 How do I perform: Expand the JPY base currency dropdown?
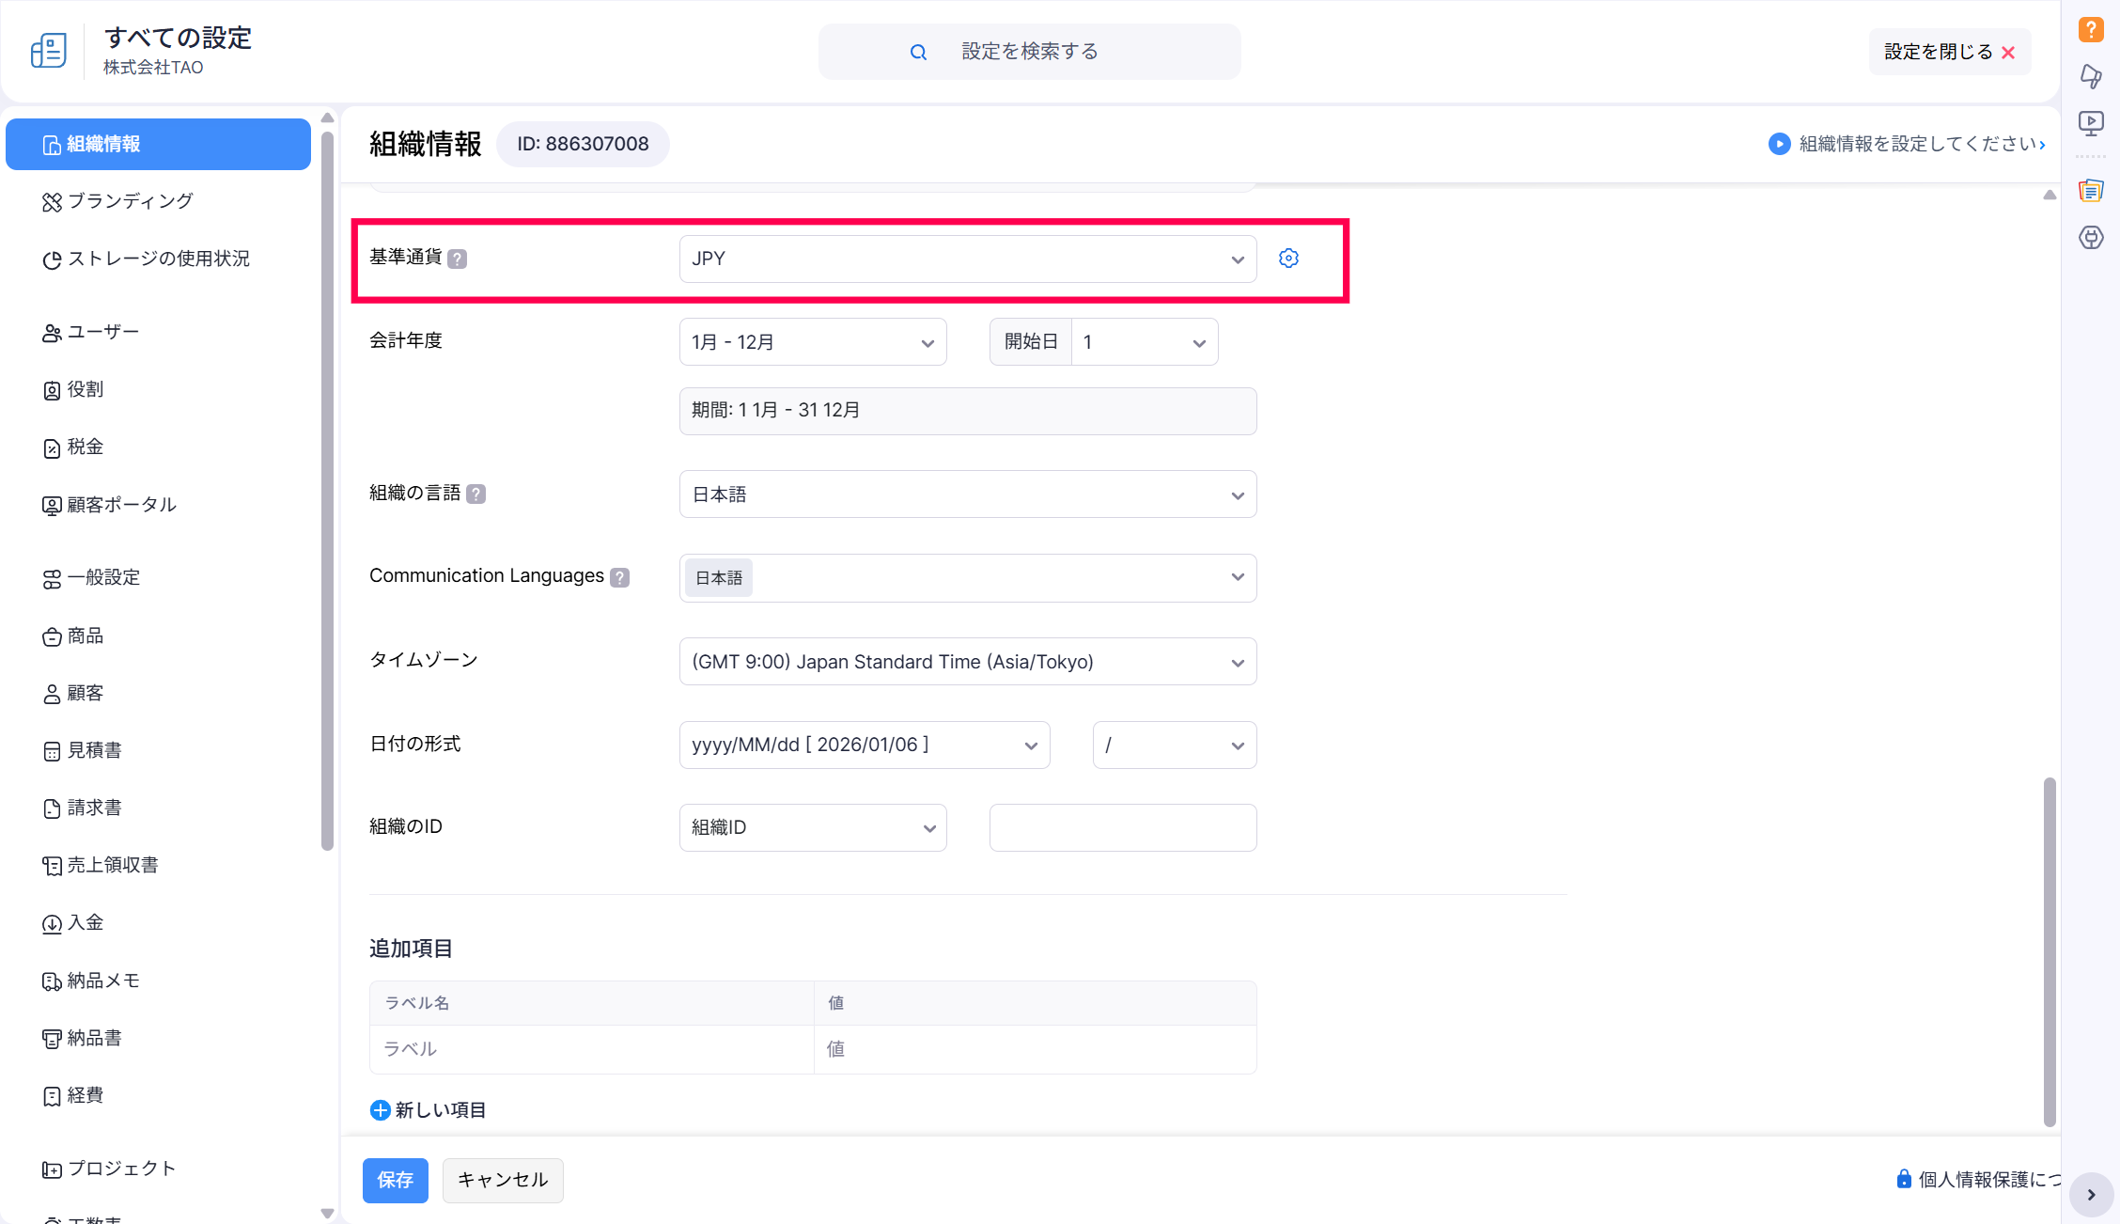point(967,259)
